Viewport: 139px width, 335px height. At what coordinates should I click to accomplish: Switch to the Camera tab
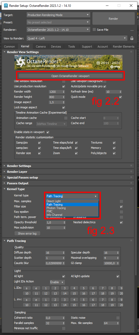point(41,47)
